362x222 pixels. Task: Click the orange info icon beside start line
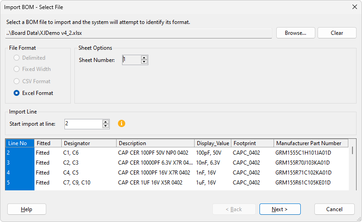[122, 123]
